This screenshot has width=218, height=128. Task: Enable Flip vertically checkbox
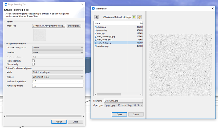33,64
